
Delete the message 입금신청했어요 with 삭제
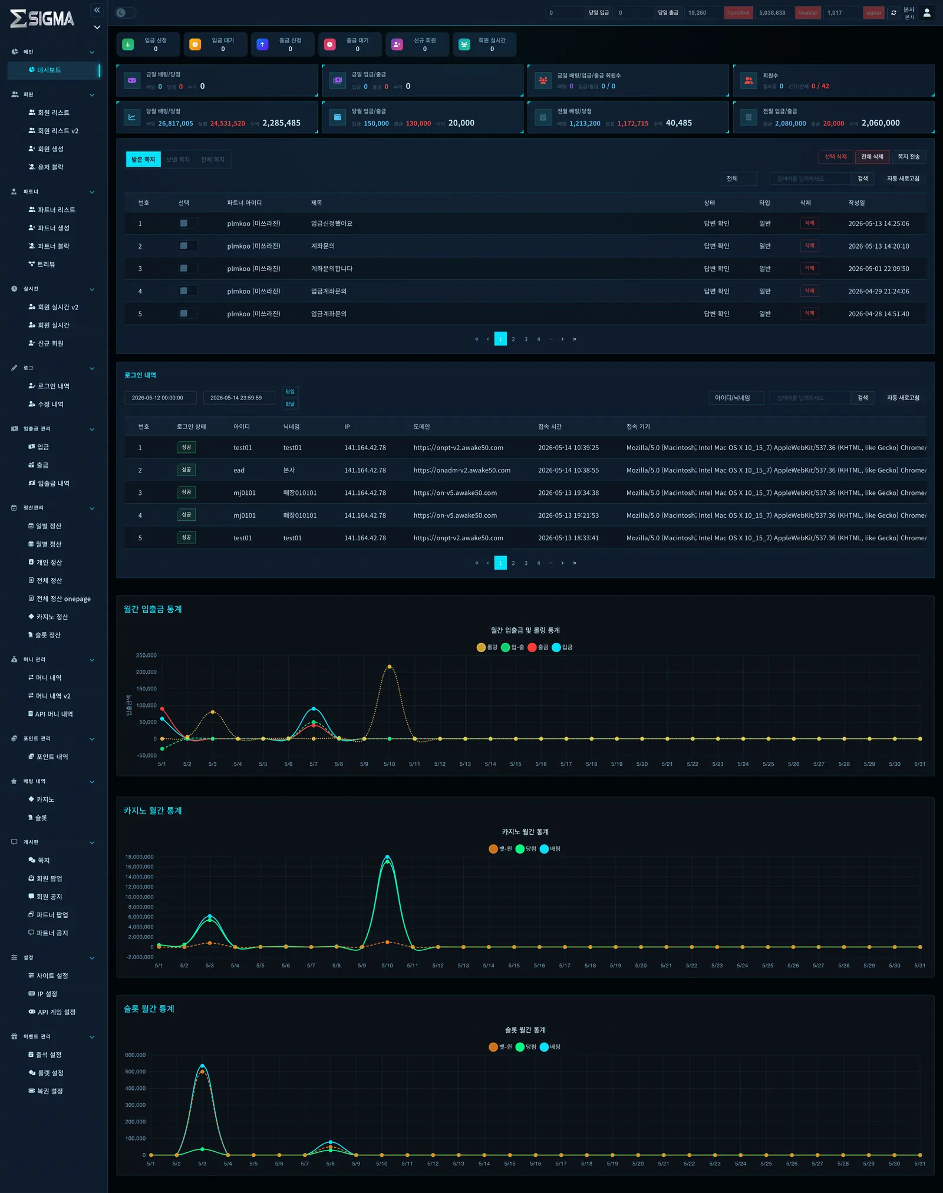pyautogui.click(x=810, y=223)
